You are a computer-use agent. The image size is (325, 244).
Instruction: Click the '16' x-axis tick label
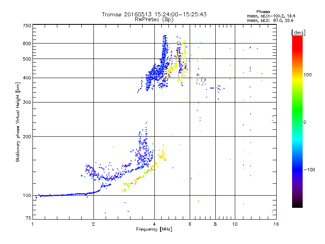click(x=276, y=224)
